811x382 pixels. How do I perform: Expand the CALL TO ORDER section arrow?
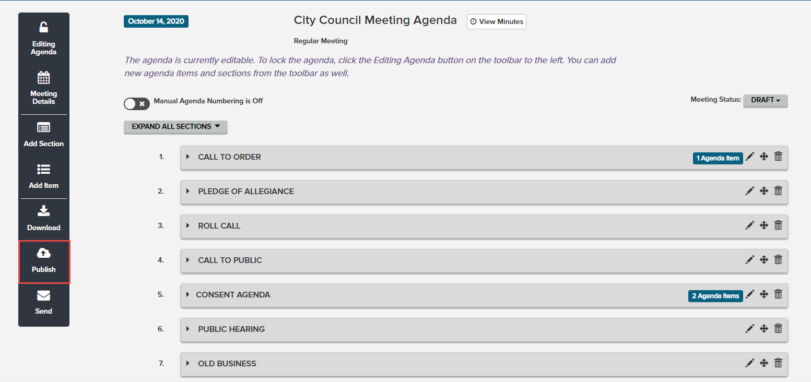(x=188, y=157)
